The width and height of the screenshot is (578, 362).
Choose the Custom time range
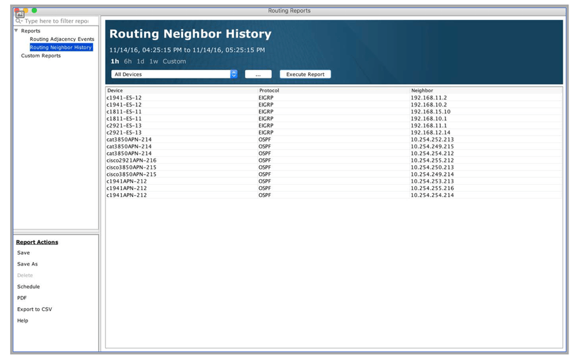point(174,61)
